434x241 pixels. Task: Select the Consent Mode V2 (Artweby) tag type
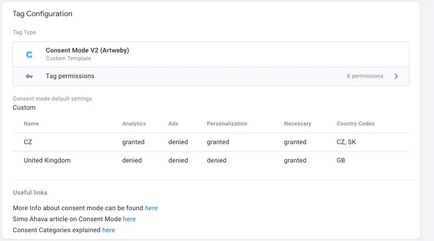[211, 54]
